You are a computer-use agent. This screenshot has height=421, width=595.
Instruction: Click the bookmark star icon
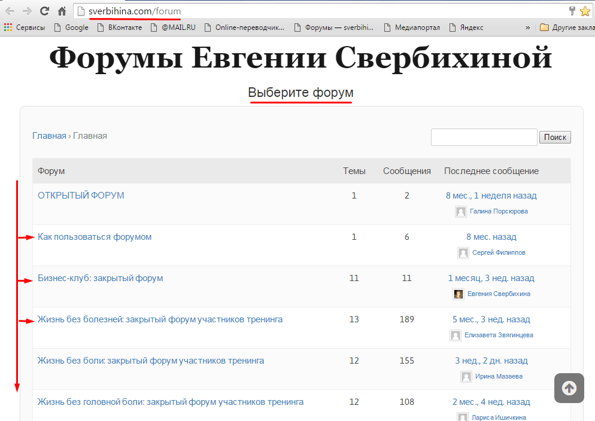pos(585,11)
